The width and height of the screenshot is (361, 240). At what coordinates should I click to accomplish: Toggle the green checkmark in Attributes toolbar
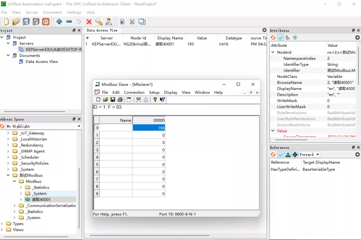[x=280, y=37]
